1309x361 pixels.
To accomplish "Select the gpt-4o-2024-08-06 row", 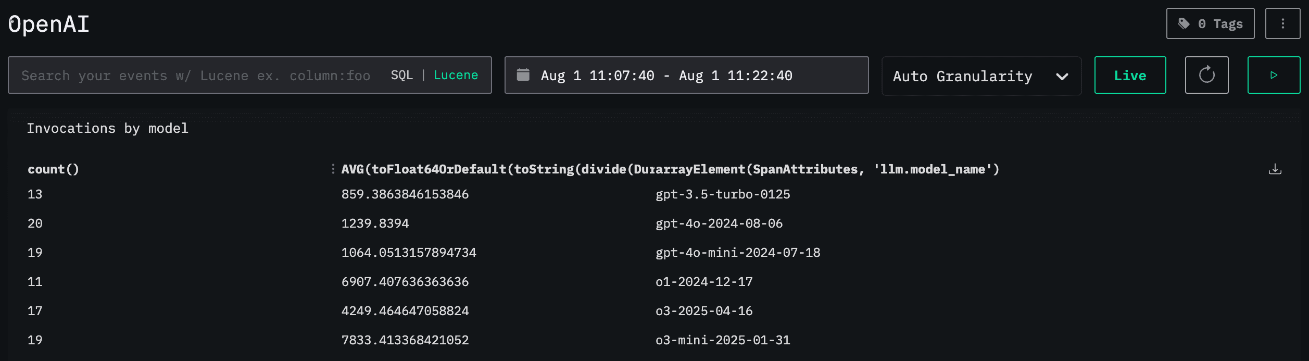I will (719, 223).
